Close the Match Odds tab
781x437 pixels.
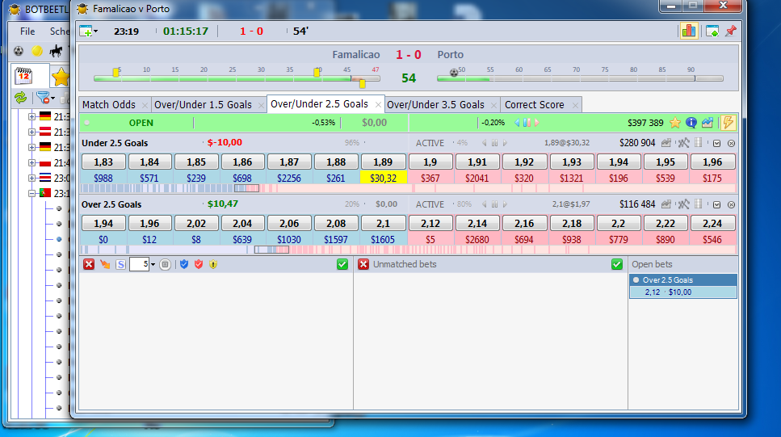pyautogui.click(x=145, y=105)
